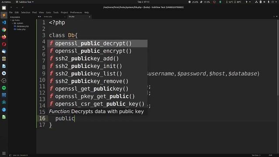Open the Project menu
279x157 pixels.
tap(65, 13)
